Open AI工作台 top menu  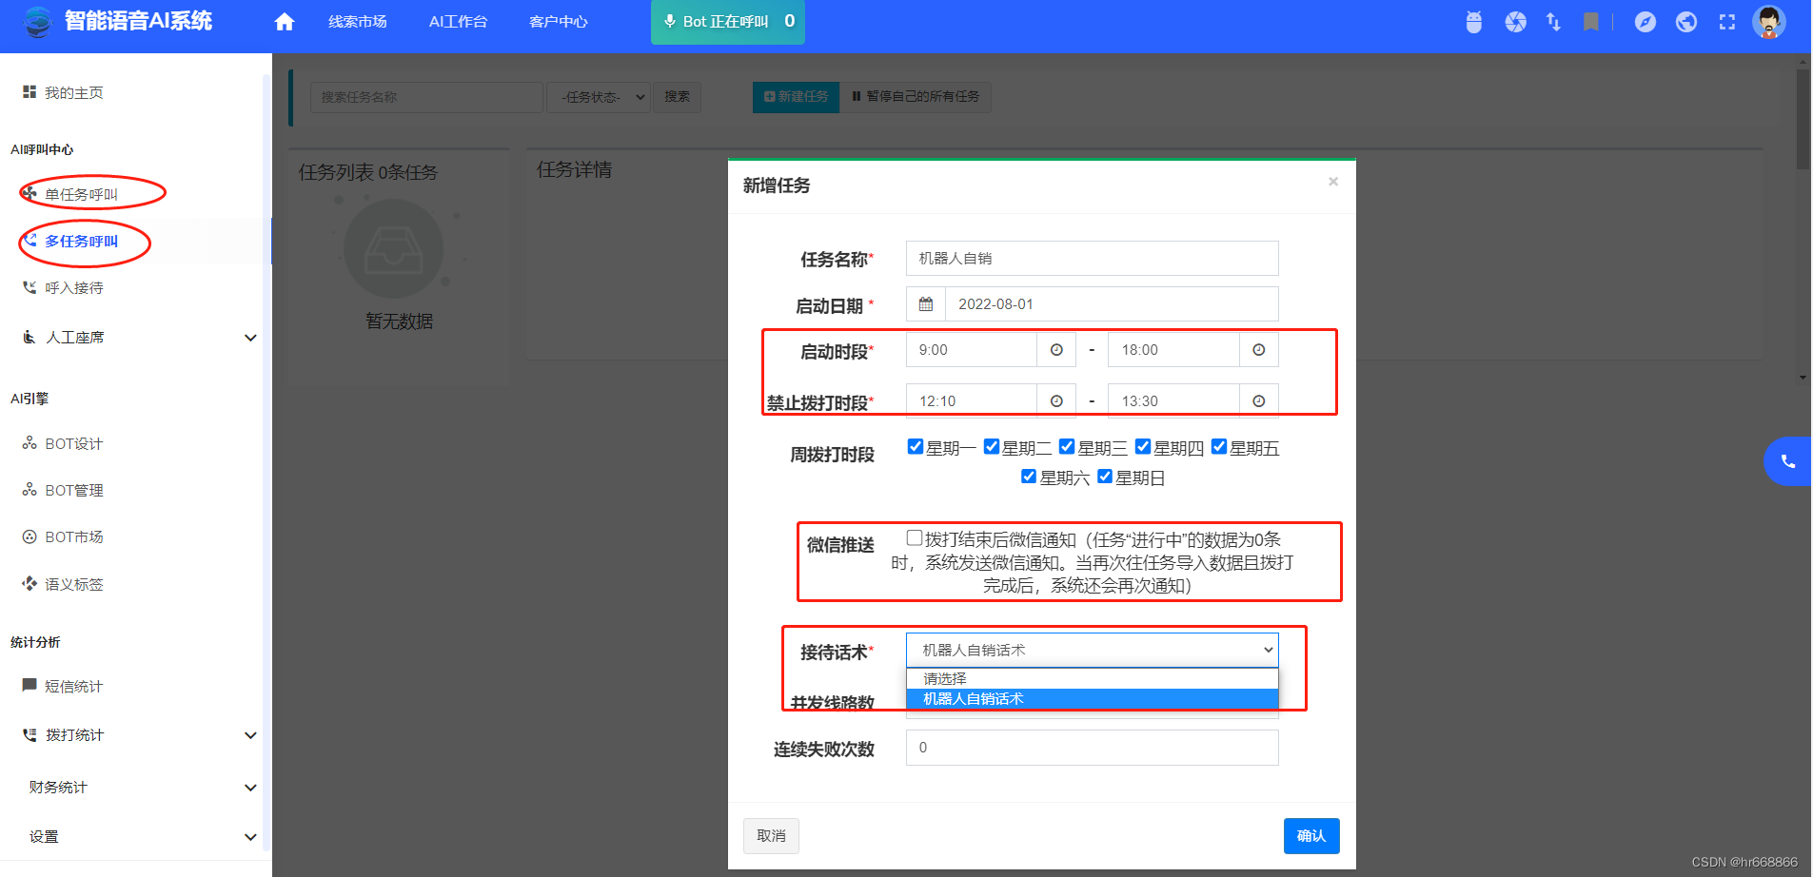(458, 22)
